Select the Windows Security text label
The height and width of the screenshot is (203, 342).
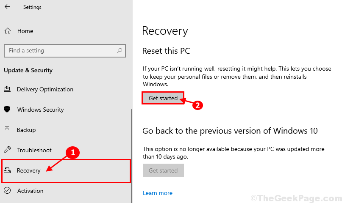pos(41,110)
